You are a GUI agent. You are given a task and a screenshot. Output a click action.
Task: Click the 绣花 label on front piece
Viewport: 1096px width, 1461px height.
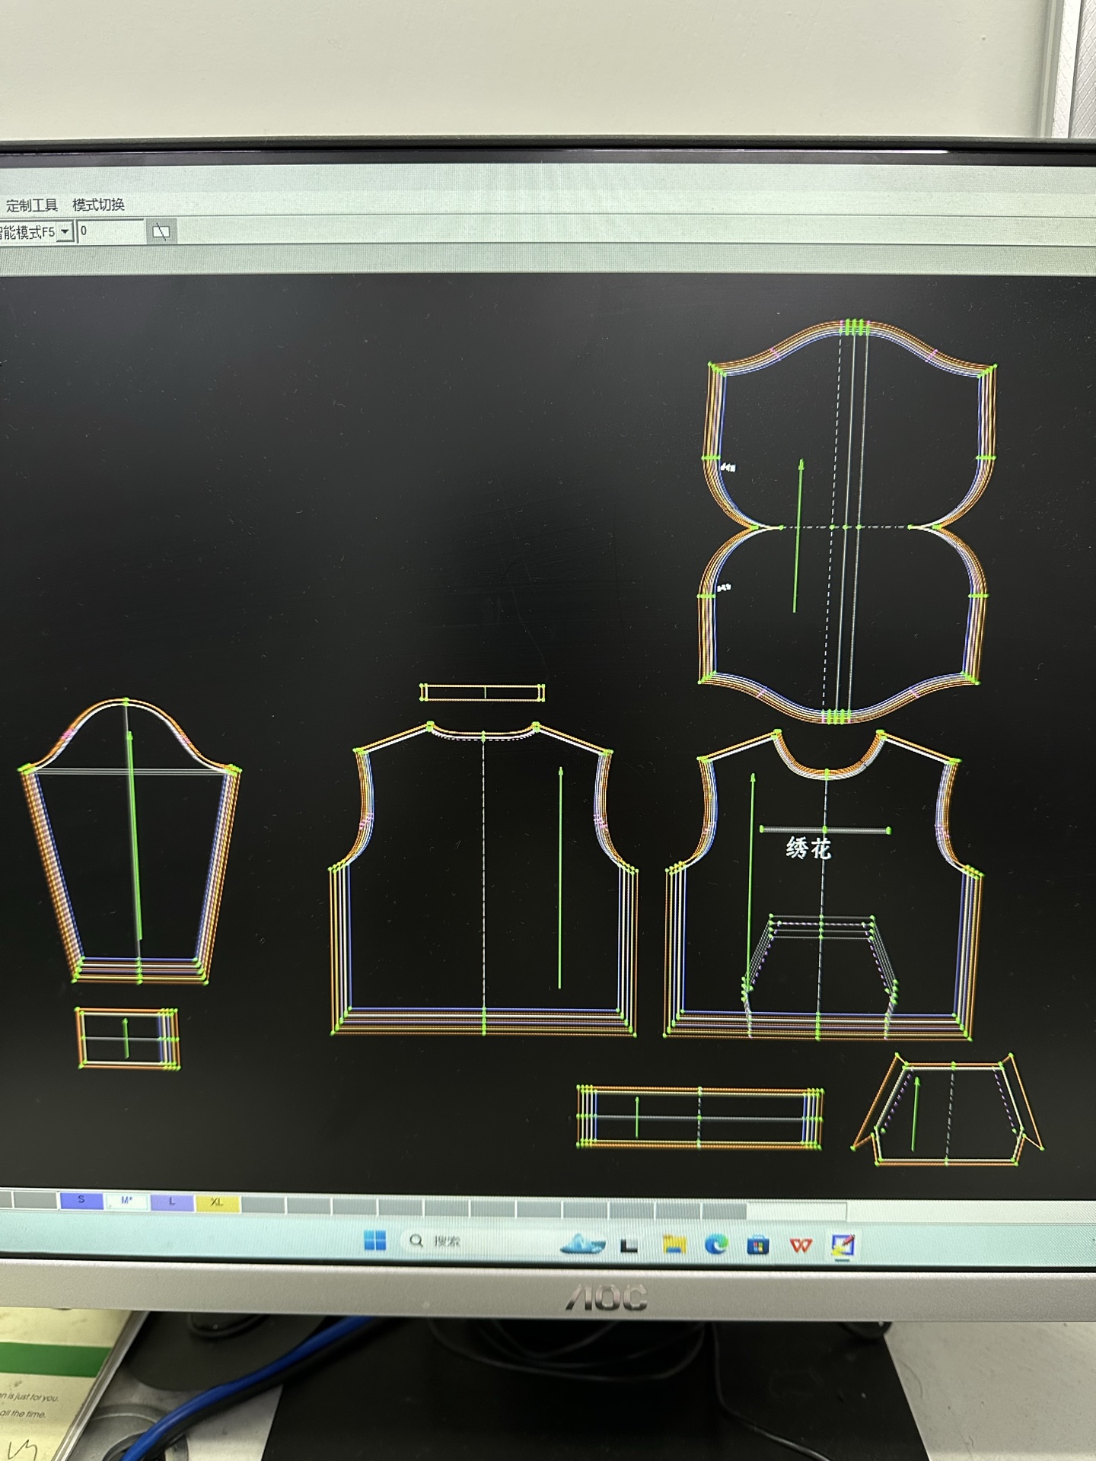[x=808, y=848]
